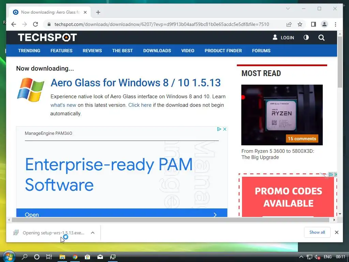Click the setup-wrs-1.5.13.exe download item

[x=49, y=233]
